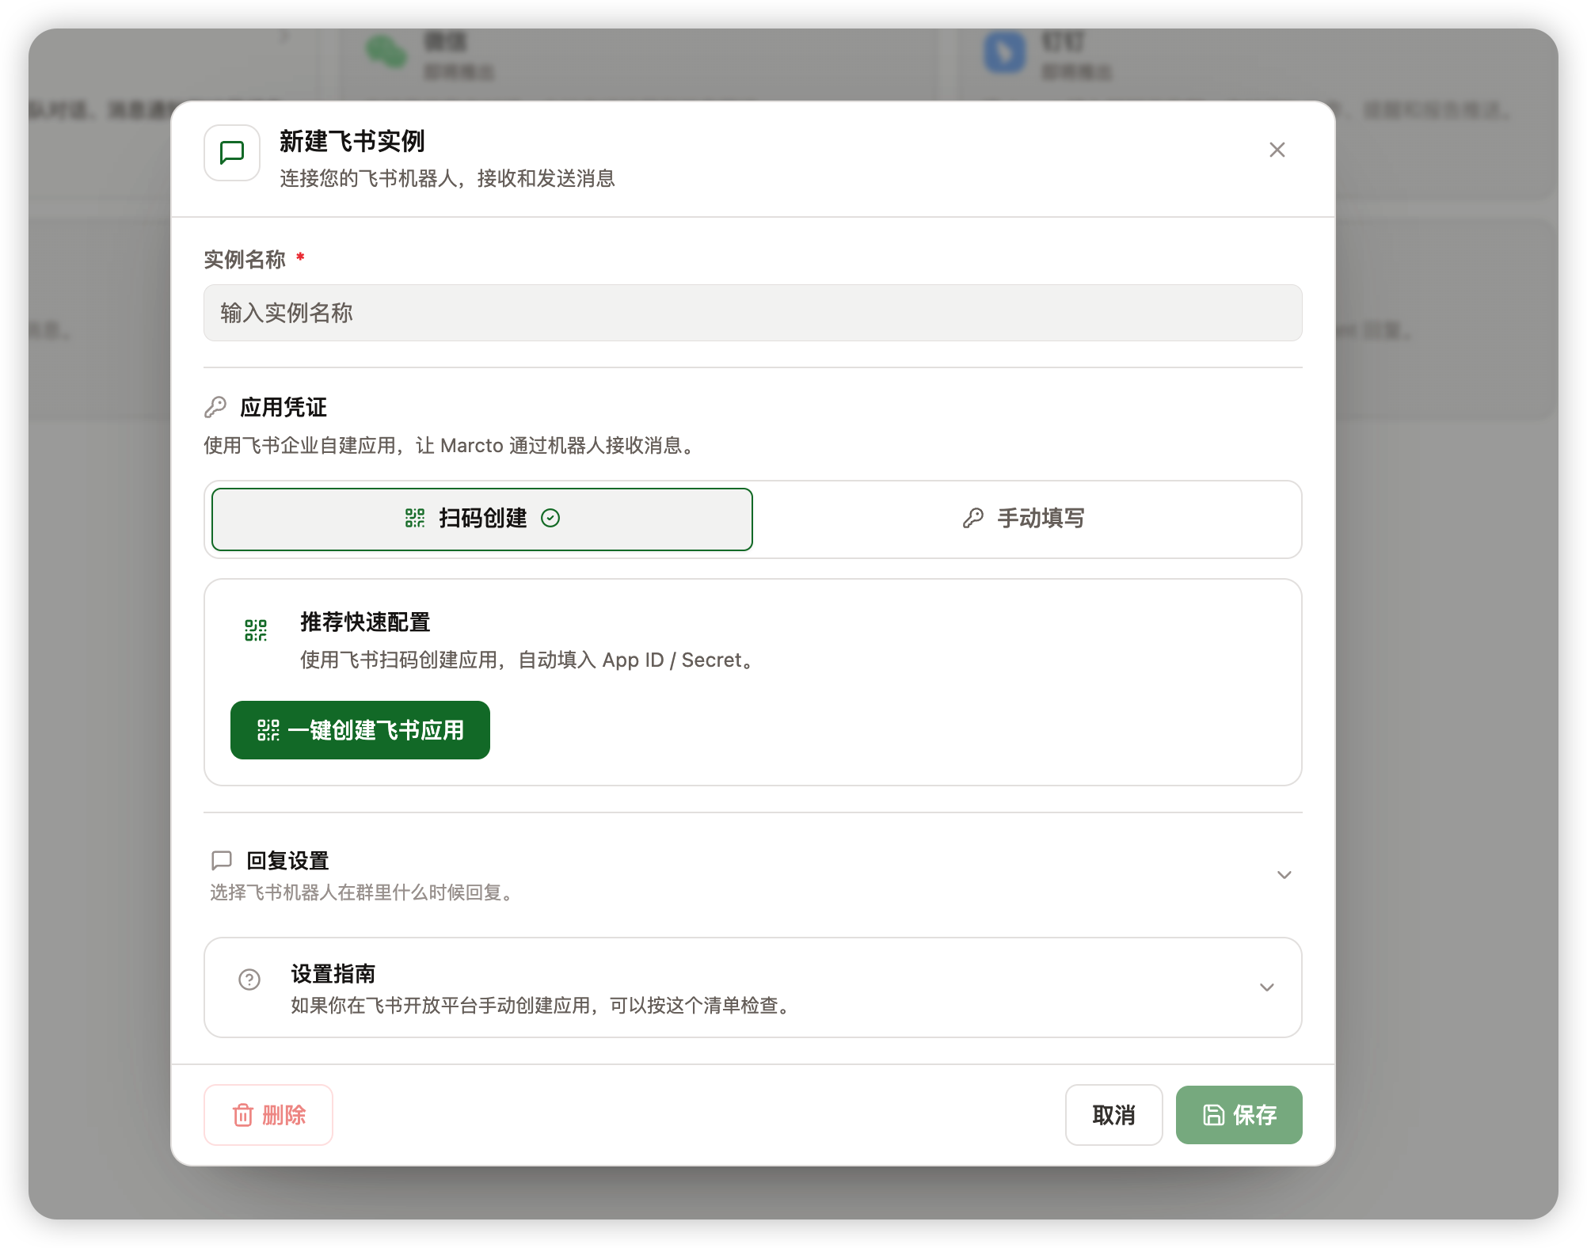Click the 一键创建飞书应用 button
Screen dimensions: 1587x1248
pos(360,730)
